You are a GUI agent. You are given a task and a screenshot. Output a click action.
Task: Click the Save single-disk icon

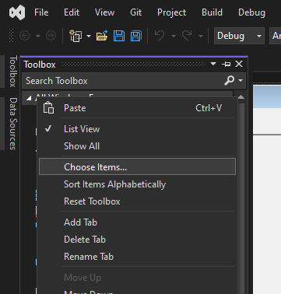tap(119, 36)
